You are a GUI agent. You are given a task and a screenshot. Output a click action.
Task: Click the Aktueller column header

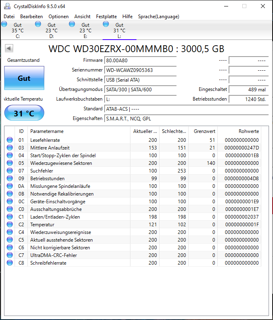145,131
